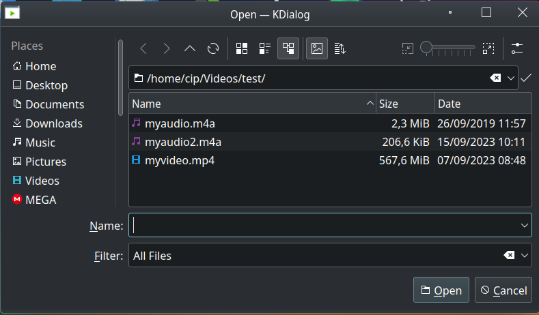
Task: Expand the Name field history dropdown
Action: [x=524, y=226]
